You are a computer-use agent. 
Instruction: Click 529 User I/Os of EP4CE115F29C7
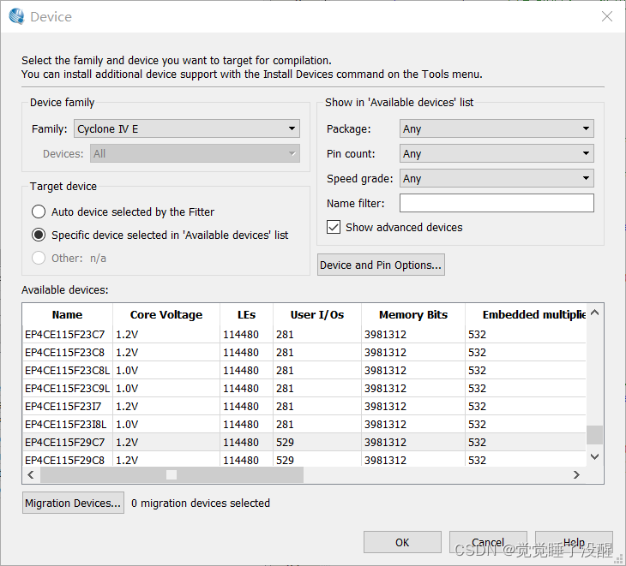pos(285,442)
